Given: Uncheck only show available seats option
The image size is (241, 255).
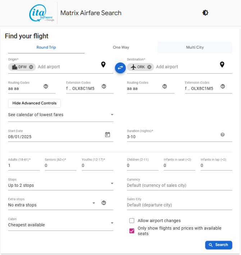Looking at the screenshot, I should click(x=132, y=231).
